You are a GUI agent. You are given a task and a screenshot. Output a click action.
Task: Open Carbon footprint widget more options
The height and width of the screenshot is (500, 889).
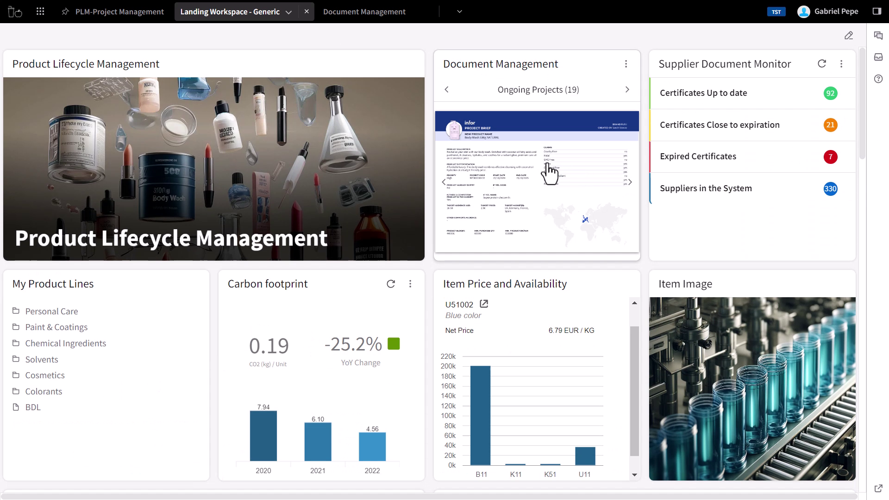pos(410,284)
